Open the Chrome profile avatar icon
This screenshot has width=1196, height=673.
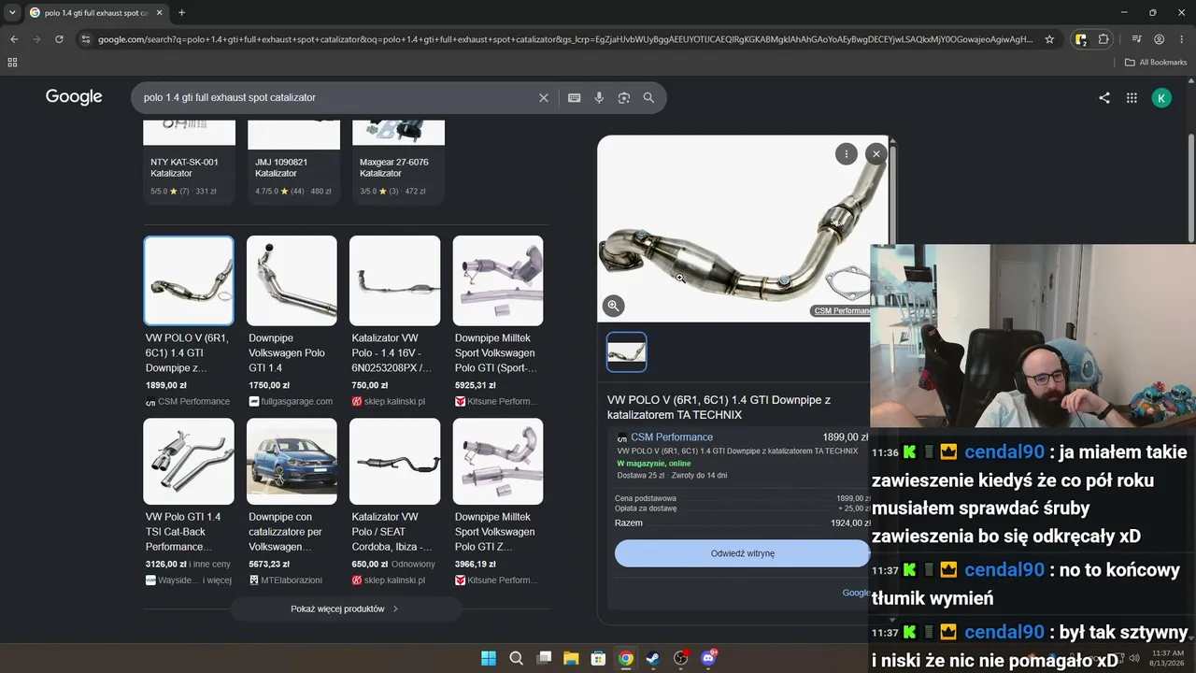1159,39
